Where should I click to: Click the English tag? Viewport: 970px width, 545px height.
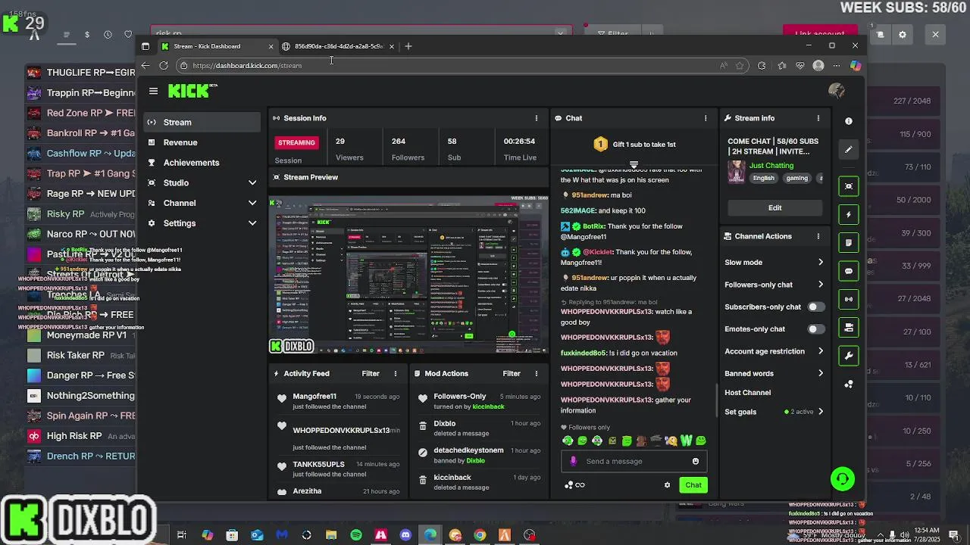point(763,179)
